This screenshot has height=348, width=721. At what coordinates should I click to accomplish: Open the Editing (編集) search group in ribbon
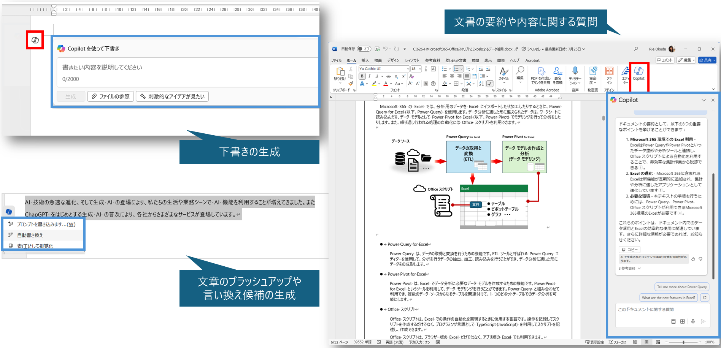click(520, 74)
